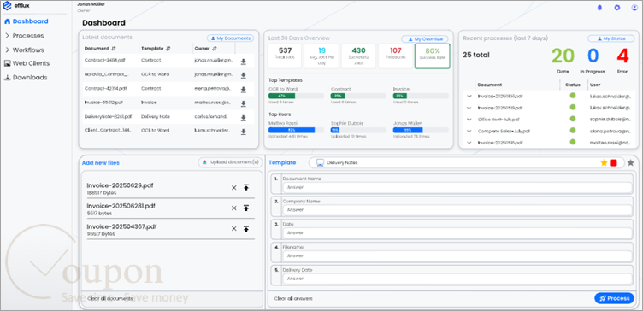Viewport: 643px width, 311px height.
Task: Remove Invoice-202506281.pdf with its X icon
Action: click(233, 208)
